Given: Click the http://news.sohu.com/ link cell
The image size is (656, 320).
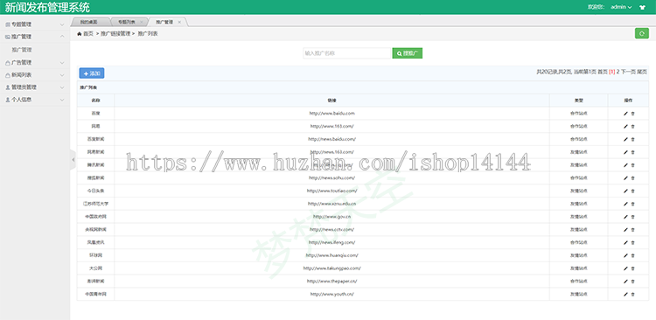Looking at the screenshot, I should tap(331, 178).
